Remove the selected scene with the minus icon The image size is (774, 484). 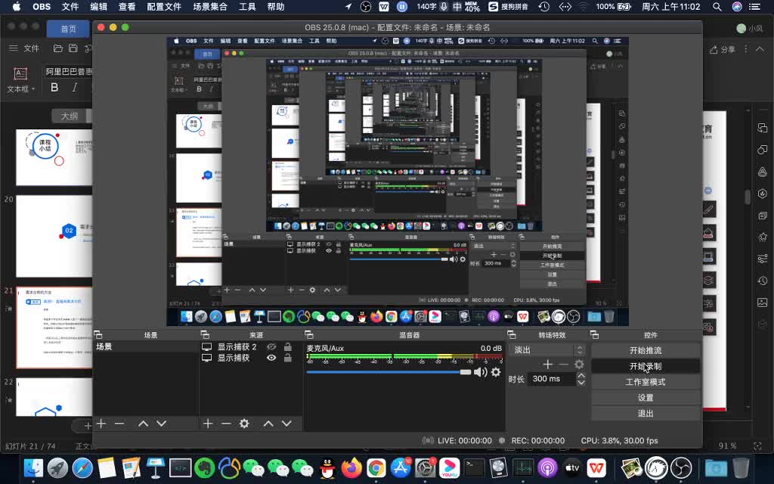tap(119, 423)
